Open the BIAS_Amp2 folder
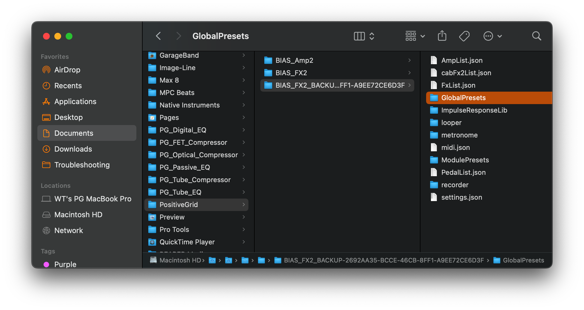The height and width of the screenshot is (310, 584). click(337, 60)
